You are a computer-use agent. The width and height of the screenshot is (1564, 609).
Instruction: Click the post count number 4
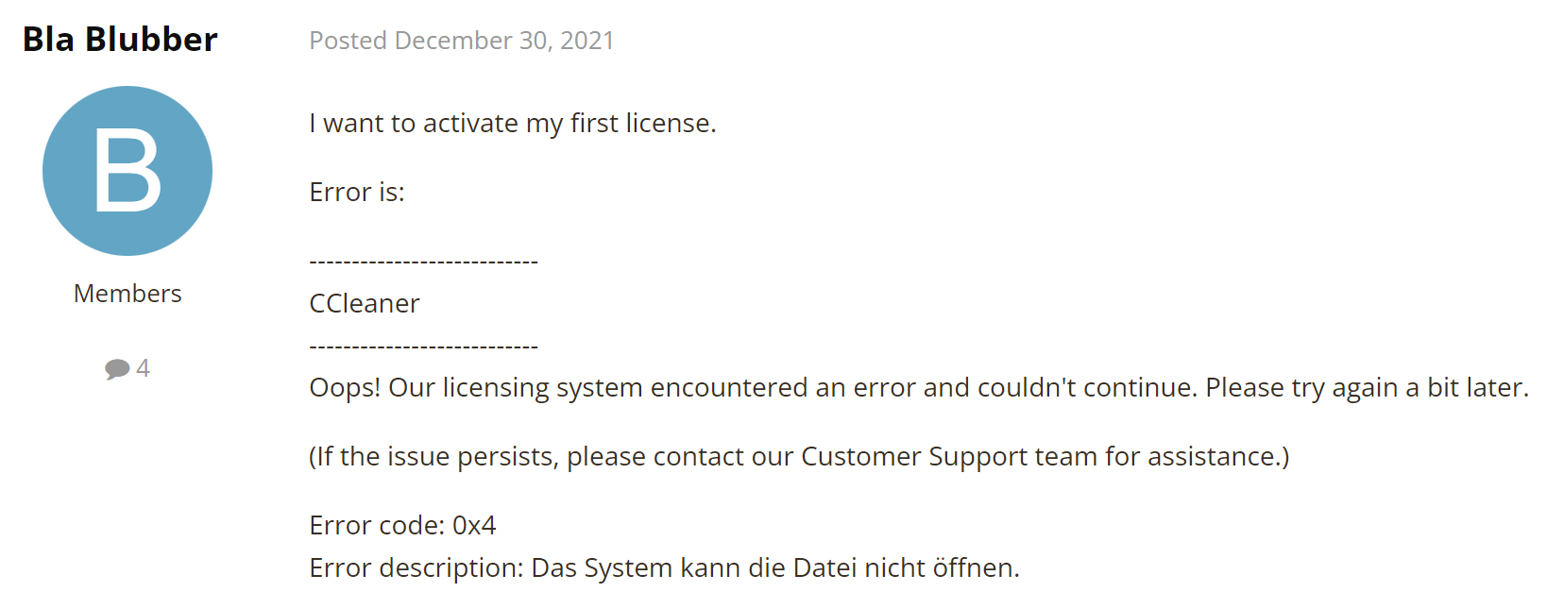click(x=143, y=368)
